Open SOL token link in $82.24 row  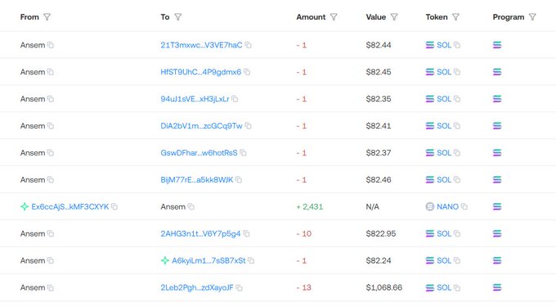444,260
